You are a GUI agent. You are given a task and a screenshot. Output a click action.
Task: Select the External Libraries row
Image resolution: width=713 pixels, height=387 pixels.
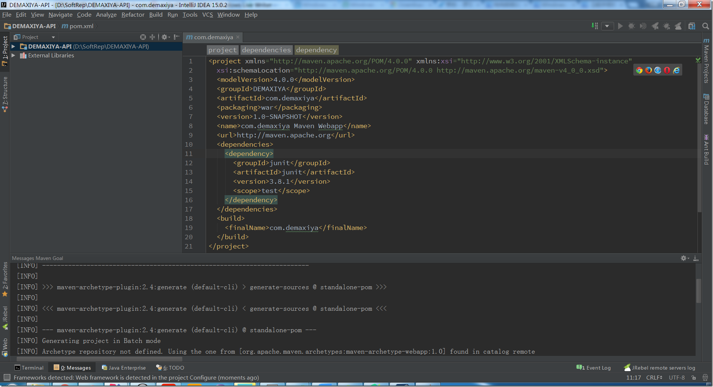click(x=96, y=55)
